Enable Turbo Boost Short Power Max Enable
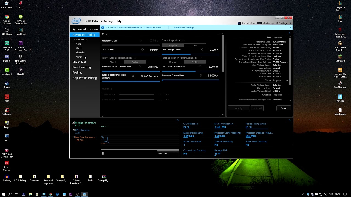The image size is (351, 197). [195, 62]
